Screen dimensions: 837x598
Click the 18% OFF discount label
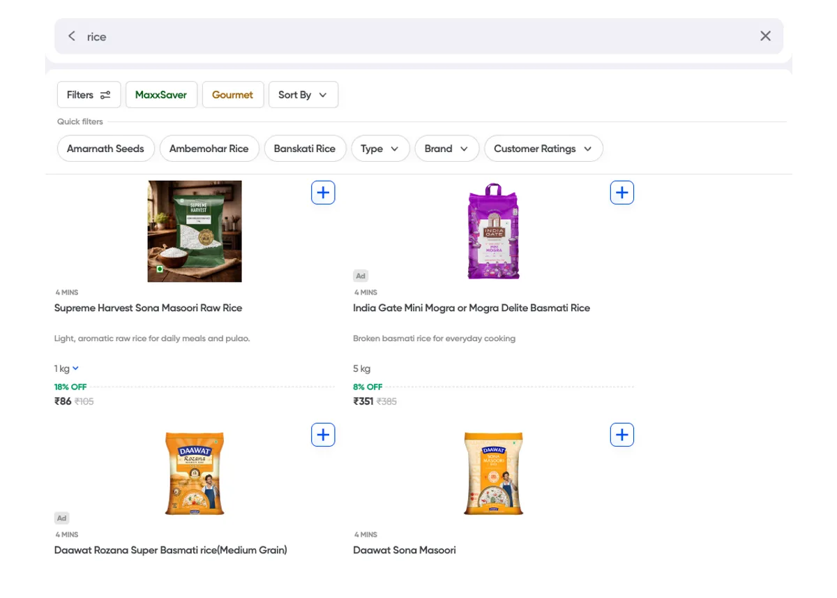70,387
